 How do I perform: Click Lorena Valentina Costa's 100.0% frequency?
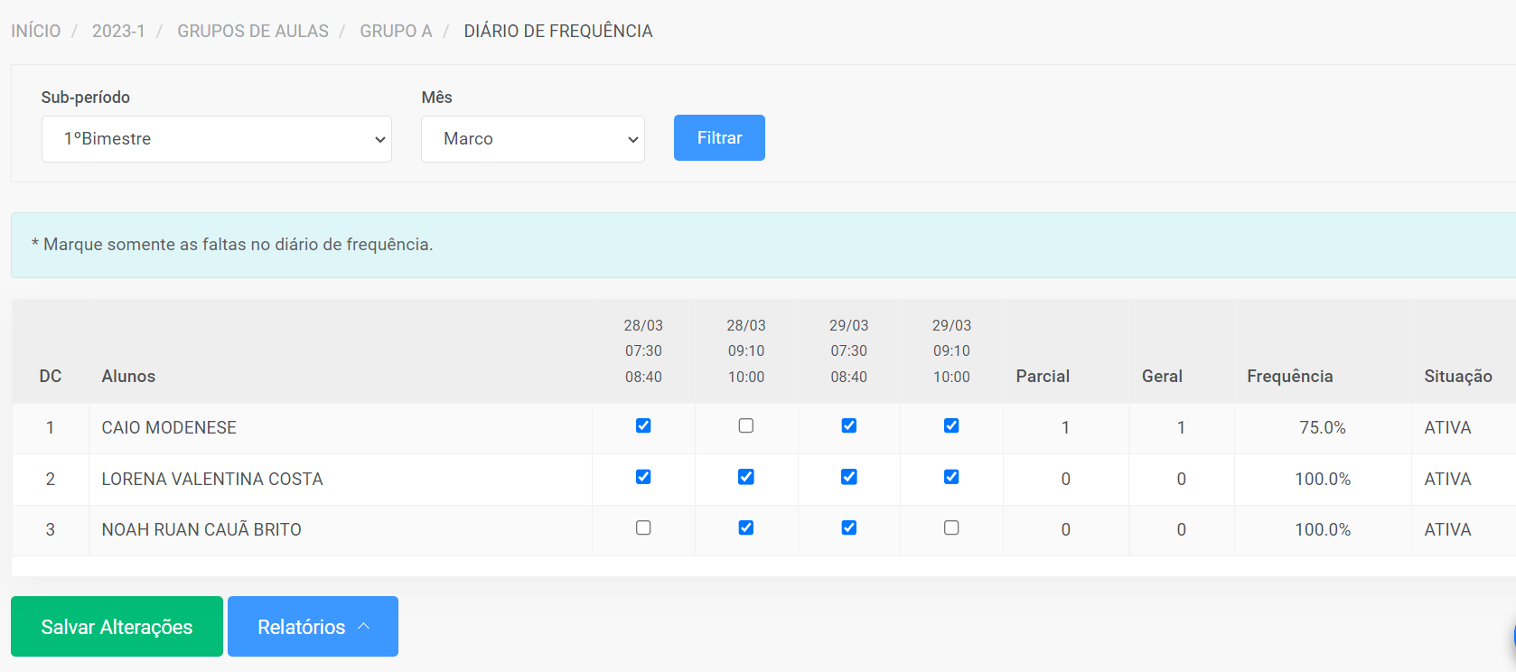[1323, 479]
